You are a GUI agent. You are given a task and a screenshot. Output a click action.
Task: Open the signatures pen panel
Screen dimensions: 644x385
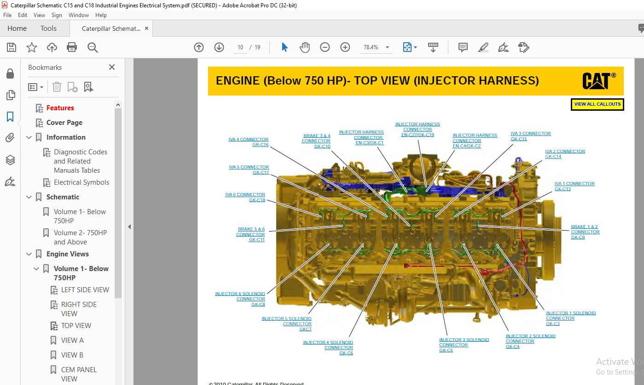[10, 182]
